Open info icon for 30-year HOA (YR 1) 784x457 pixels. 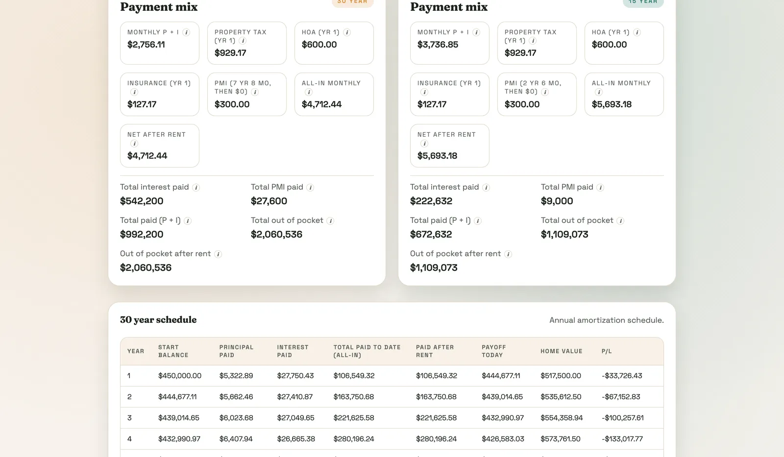point(347,32)
